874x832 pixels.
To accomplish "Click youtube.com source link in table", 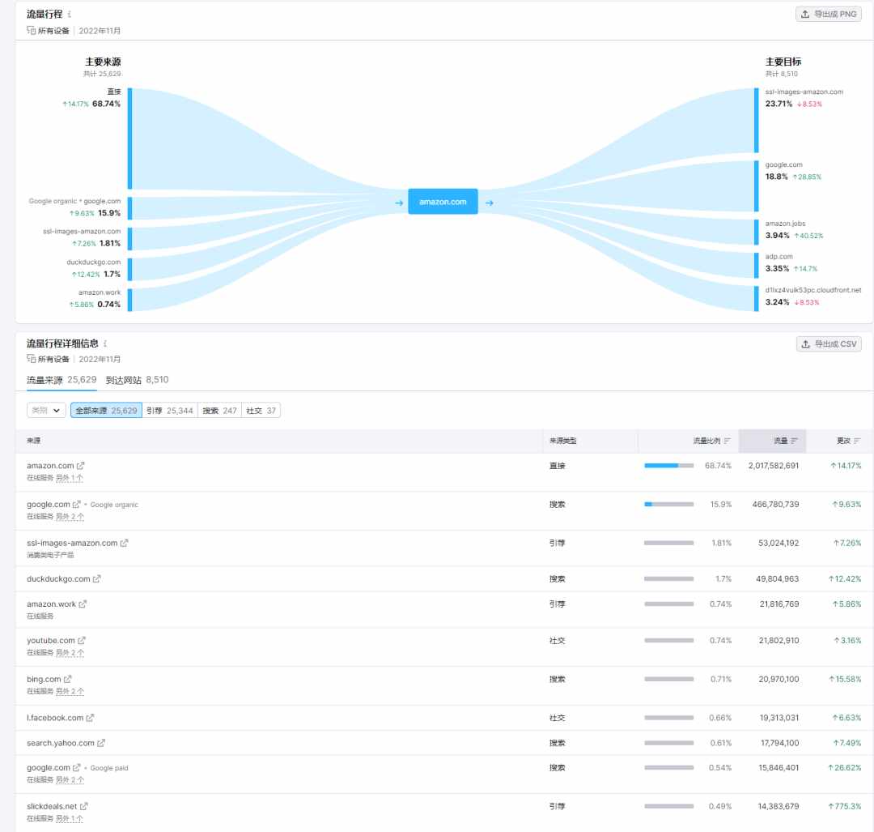I will pyautogui.click(x=51, y=640).
